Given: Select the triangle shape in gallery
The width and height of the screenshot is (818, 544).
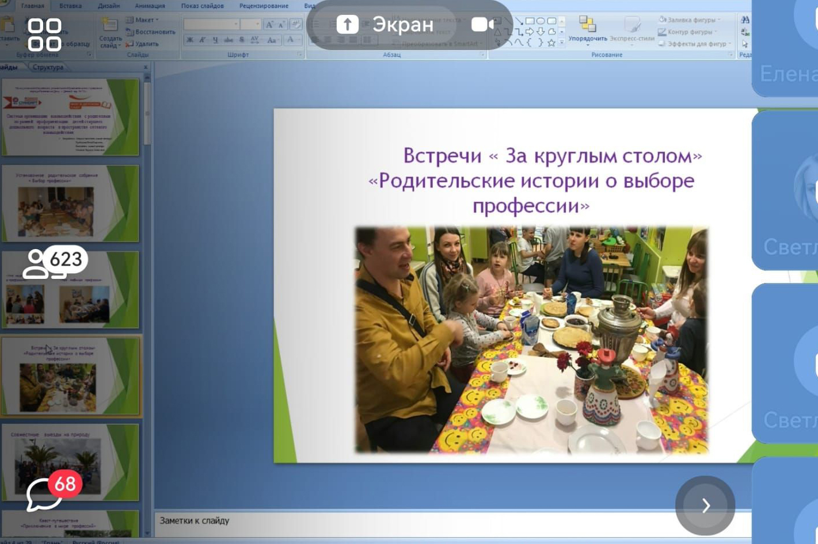Looking at the screenshot, I should tap(498, 32).
